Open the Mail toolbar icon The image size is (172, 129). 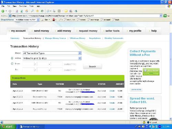click(48, 11)
